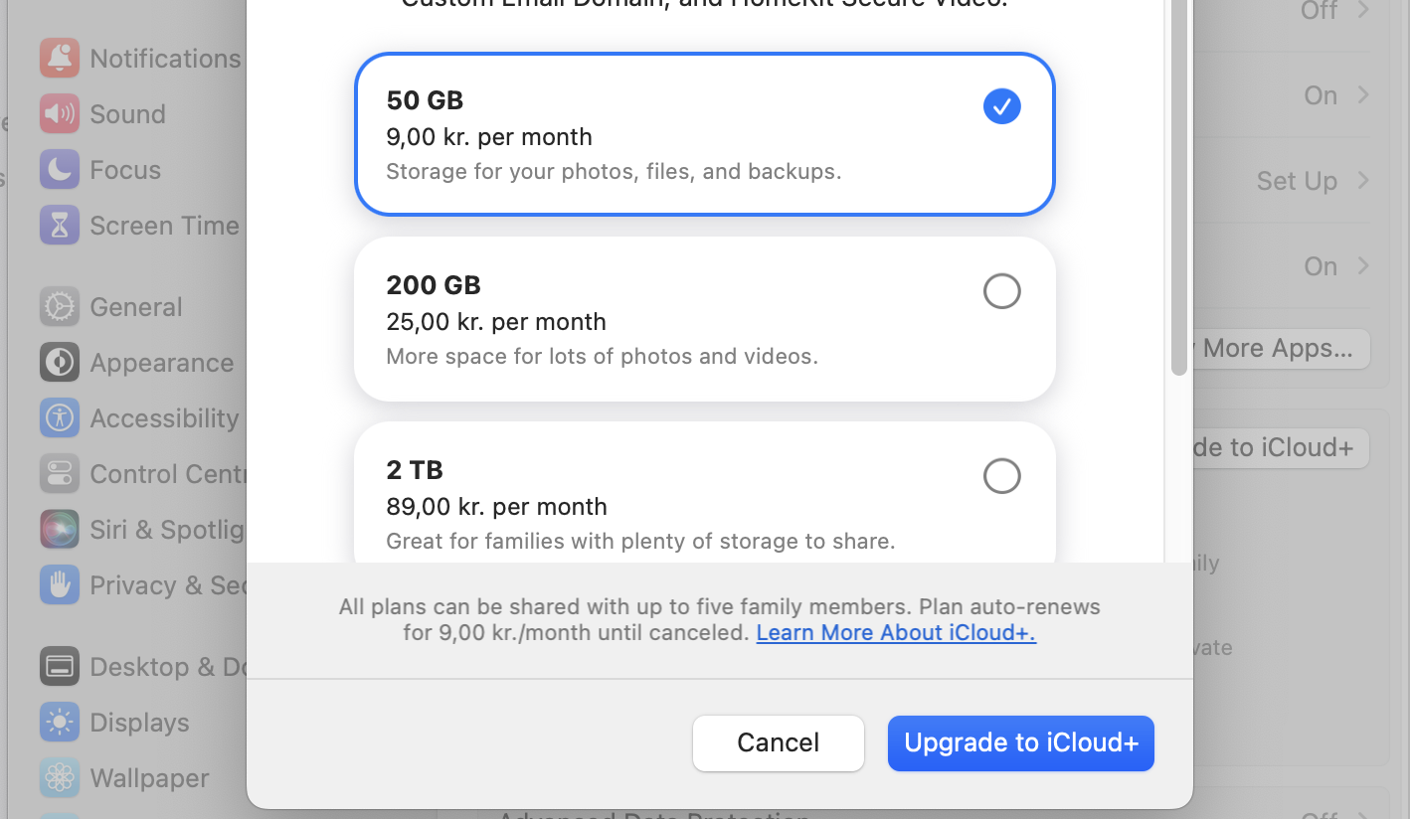The height and width of the screenshot is (819, 1410).
Task: Select the Sound speaker icon
Action: pos(60,114)
